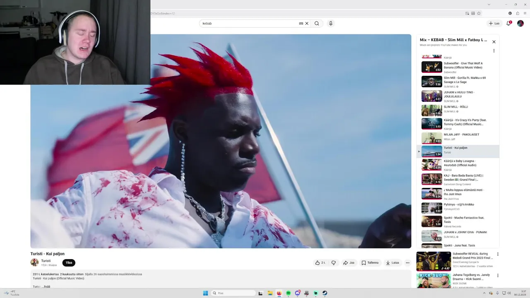Clear the kebab search text with X
Viewport: 530px width, 298px height.
coord(307,24)
